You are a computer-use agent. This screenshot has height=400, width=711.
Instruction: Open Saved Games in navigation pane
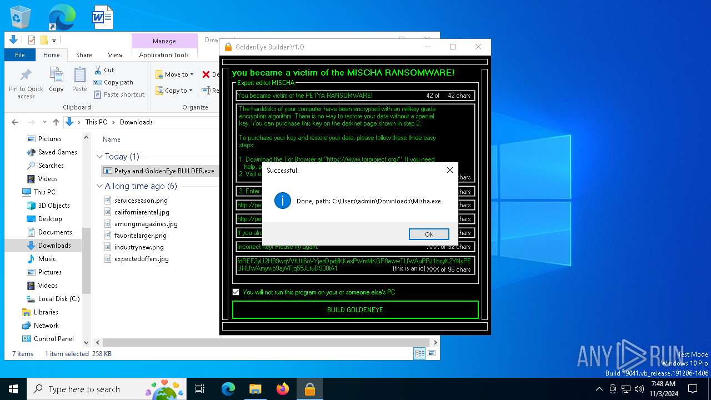click(x=52, y=152)
